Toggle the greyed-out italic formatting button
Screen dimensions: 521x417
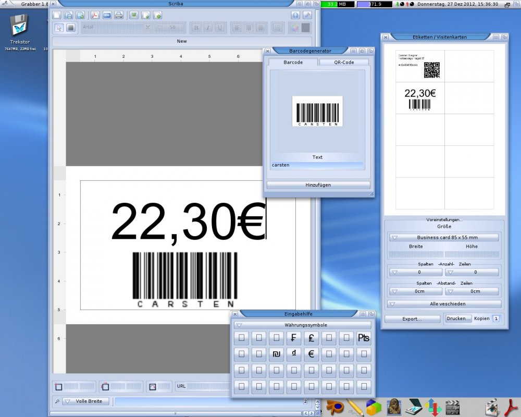(x=208, y=28)
